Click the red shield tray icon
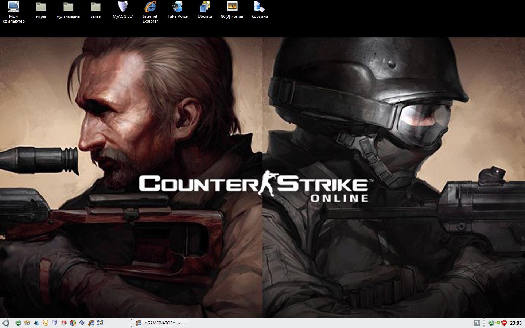Screen dimensions: 525x328 (504, 323)
